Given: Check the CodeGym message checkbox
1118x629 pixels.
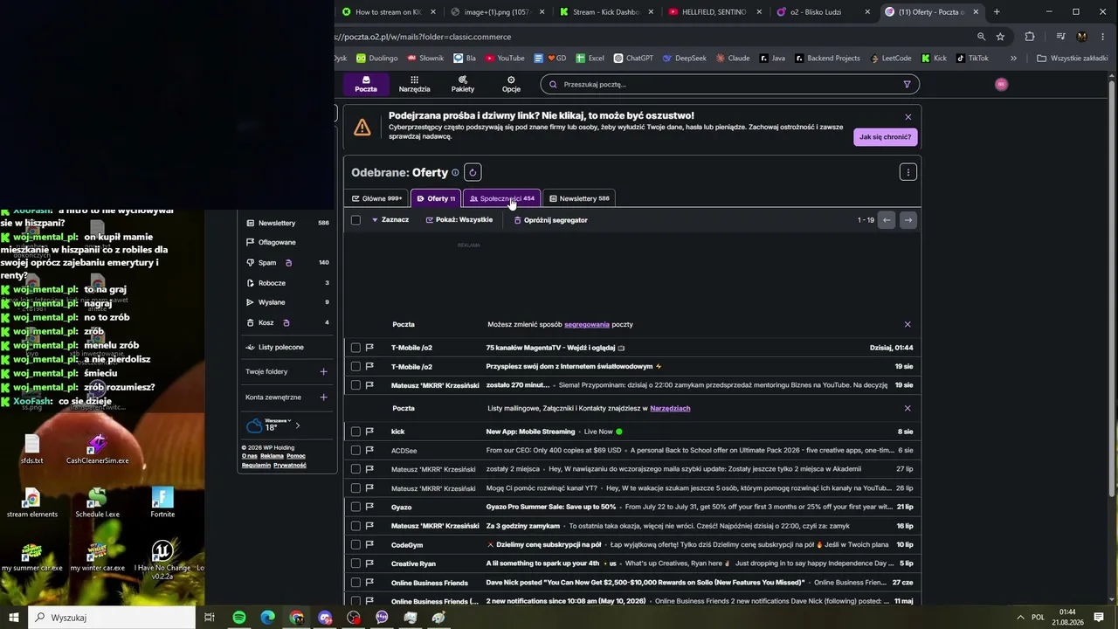Looking at the screenshot, I should tap(355, 545).
